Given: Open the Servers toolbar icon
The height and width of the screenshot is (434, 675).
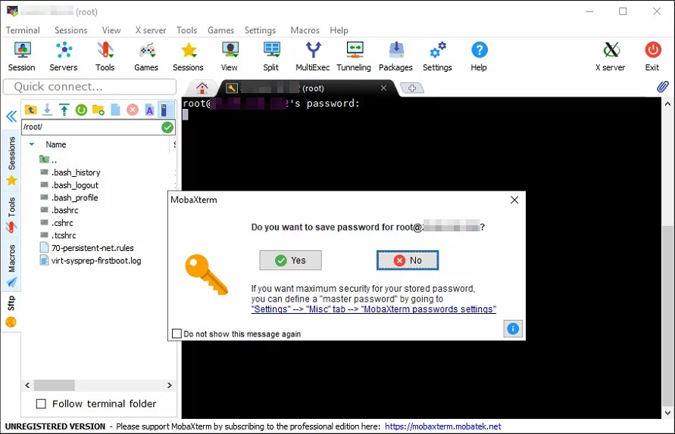Looking at the screenshot, I should tap(64, 56).
